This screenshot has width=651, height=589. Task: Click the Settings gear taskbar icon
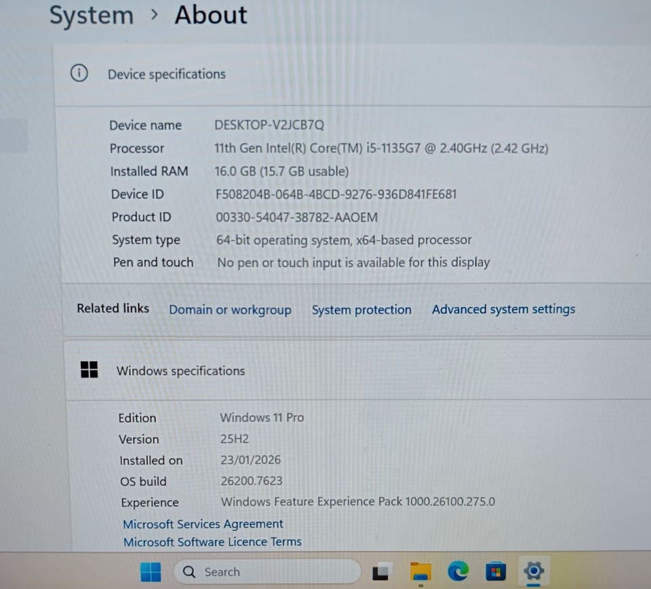click(534, 571)
